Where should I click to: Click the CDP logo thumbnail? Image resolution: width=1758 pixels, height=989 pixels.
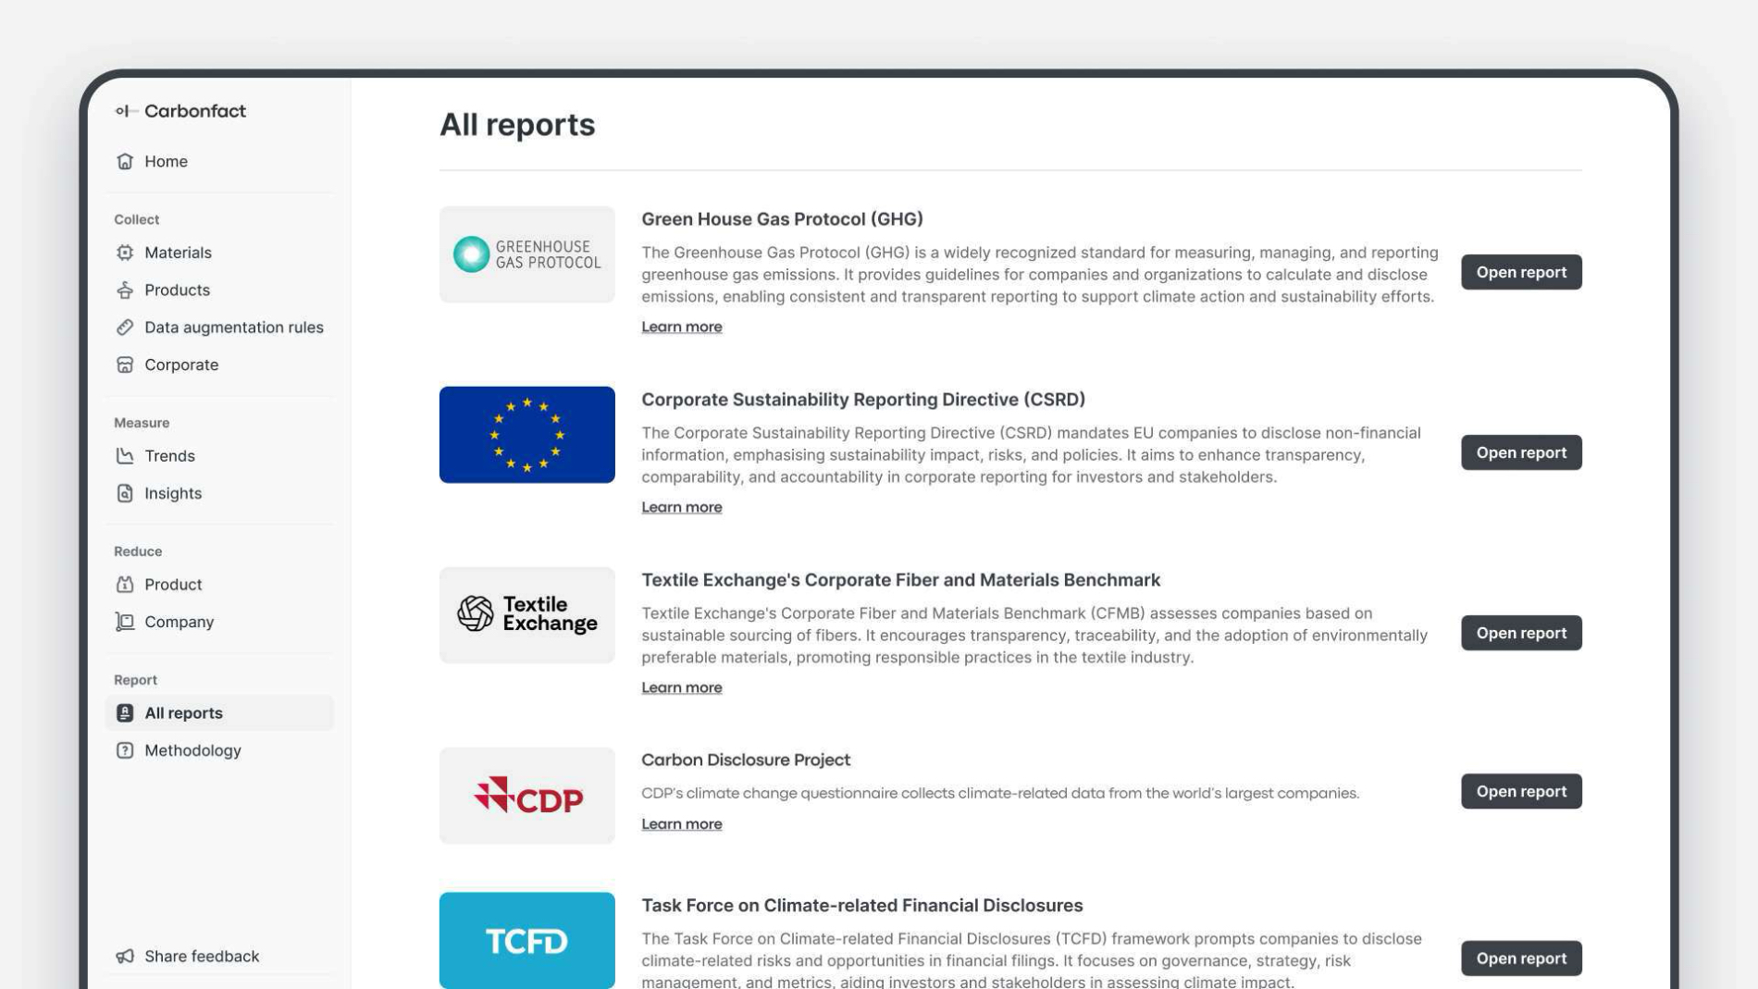coord(527,796)
